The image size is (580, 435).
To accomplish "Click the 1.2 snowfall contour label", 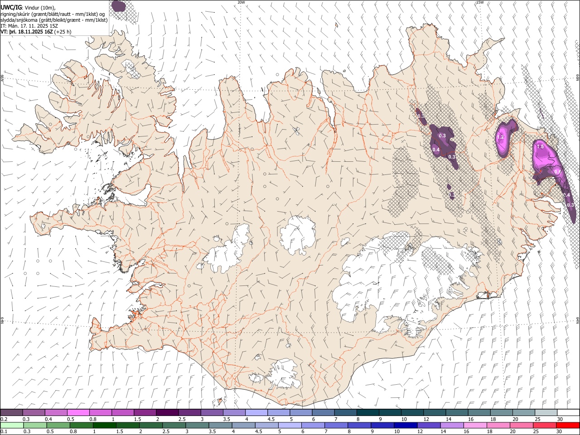I will (x=501, y=137).
